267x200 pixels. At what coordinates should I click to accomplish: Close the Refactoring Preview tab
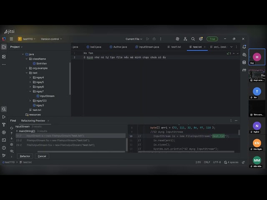tap(48, 120)
